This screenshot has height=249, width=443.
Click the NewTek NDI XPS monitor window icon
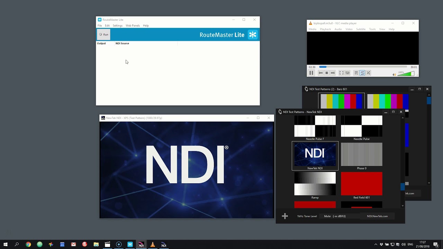[x=103, y=118]
